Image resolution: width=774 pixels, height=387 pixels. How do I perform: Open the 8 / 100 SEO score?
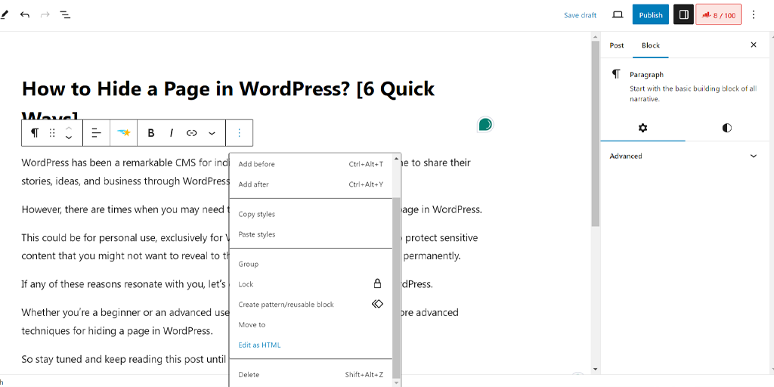(x=718, y=15)
